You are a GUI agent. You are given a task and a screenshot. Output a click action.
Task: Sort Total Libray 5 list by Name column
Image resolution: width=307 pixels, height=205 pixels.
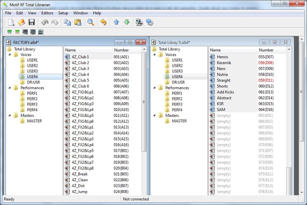point(233,50)
